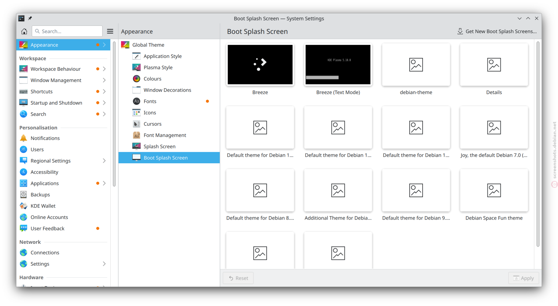Expand the Window Management chevron
This screenshot has height=306, width=558.
[104, 80]
